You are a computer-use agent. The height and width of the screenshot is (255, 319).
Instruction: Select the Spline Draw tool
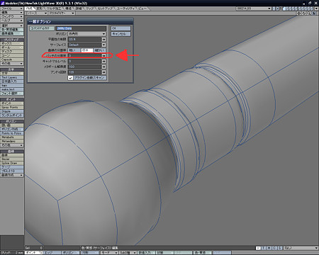[x=12, y=163]
